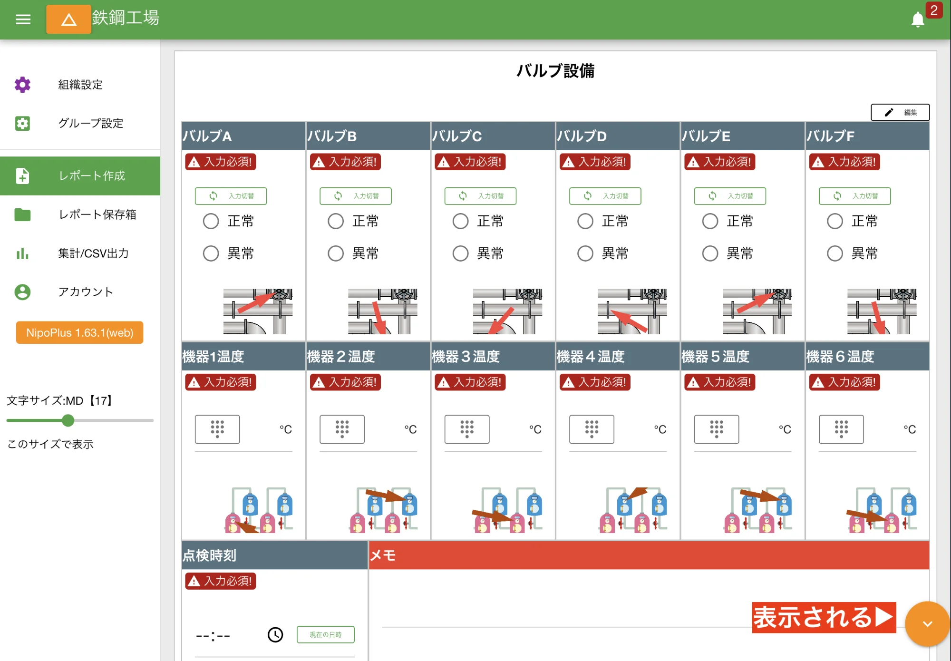Open numeric keypad for 機器4温度
Image resolution: width=951 pixels, height=661 pixels.
(x=592, y=429)
